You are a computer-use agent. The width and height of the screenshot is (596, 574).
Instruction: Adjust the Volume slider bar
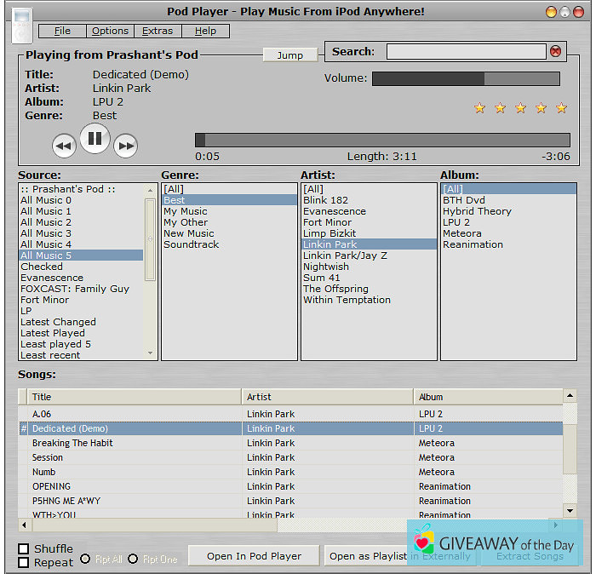tap(466, 78)
